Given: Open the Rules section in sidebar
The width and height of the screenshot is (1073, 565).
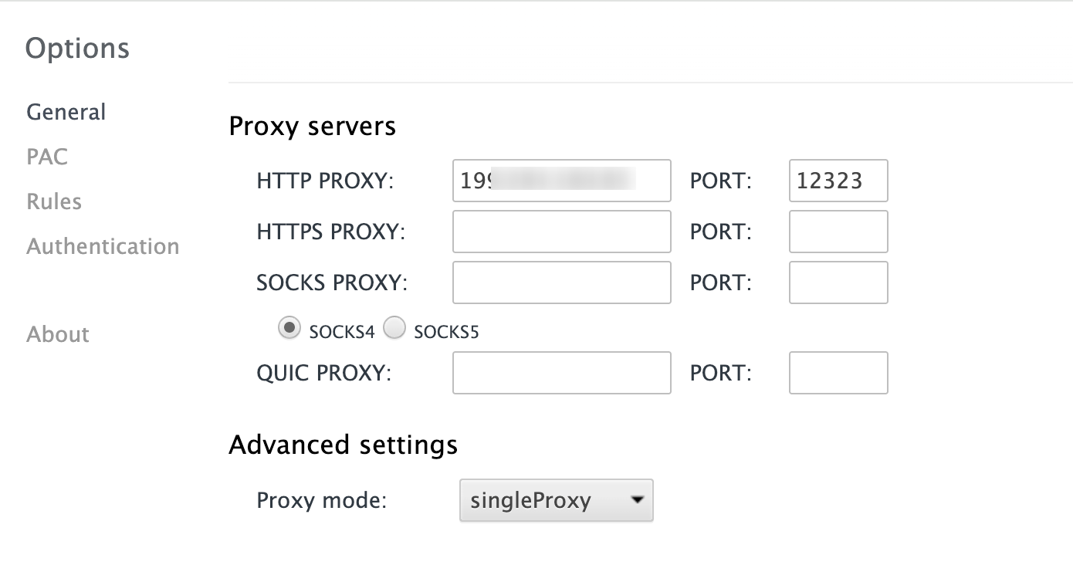Looking at the screenshot, I should 54,201.
